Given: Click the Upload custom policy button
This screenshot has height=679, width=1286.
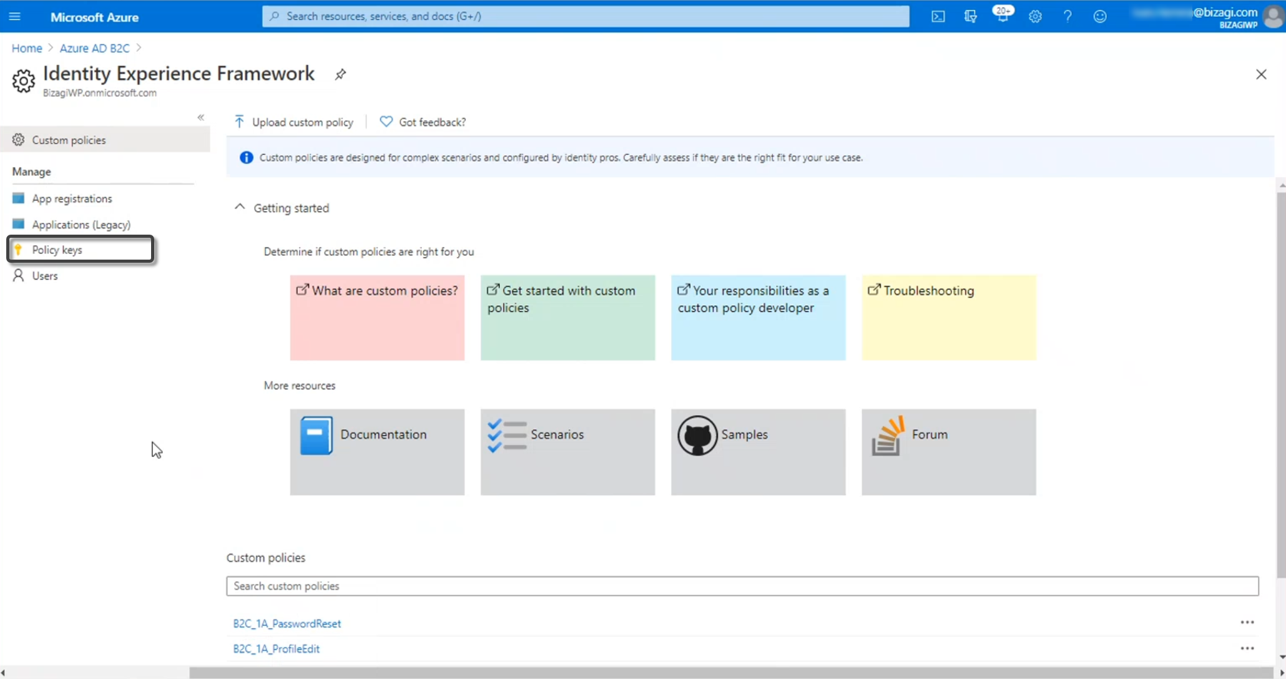Looking at the screenshot, I should (x=293, y=122).
